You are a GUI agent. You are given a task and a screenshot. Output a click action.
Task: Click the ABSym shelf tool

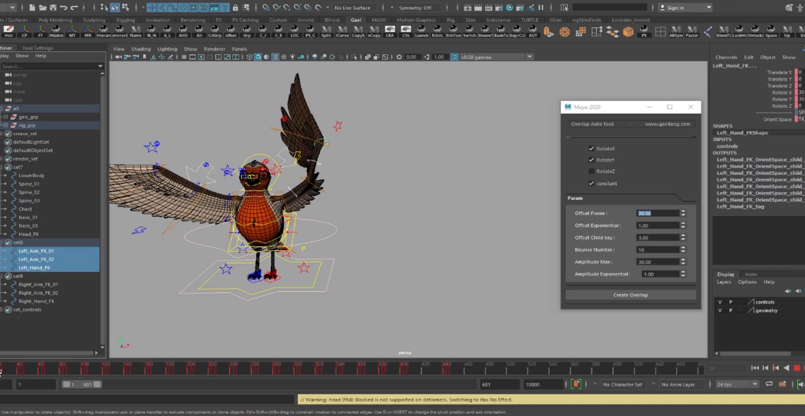click(675, 31)
